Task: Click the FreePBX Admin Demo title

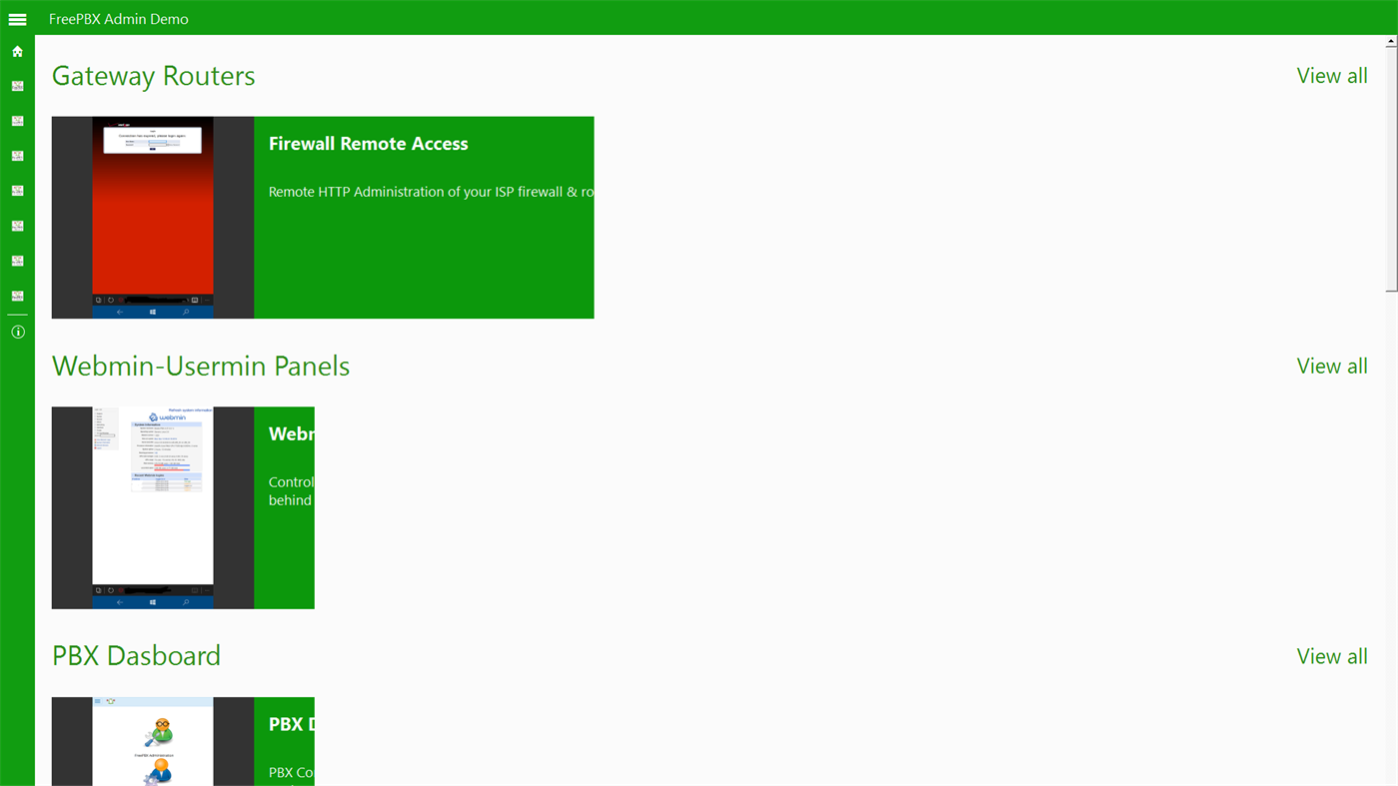Action: click(x=118, y=17)
